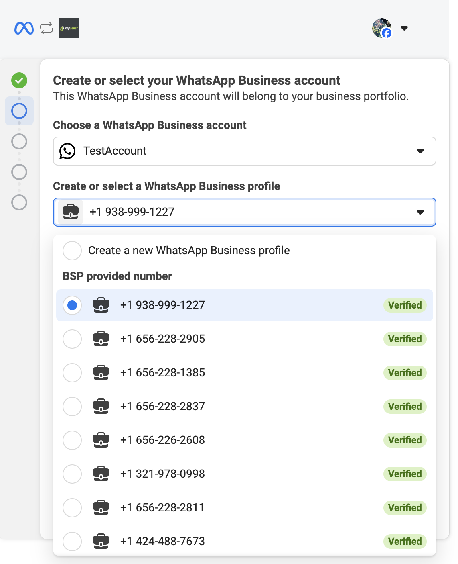Click the Choose a WhatsApp Business account label
Image resolution: width=458 pixels, height=564 pixels.
pyautogui.click(x=150, y=125)
